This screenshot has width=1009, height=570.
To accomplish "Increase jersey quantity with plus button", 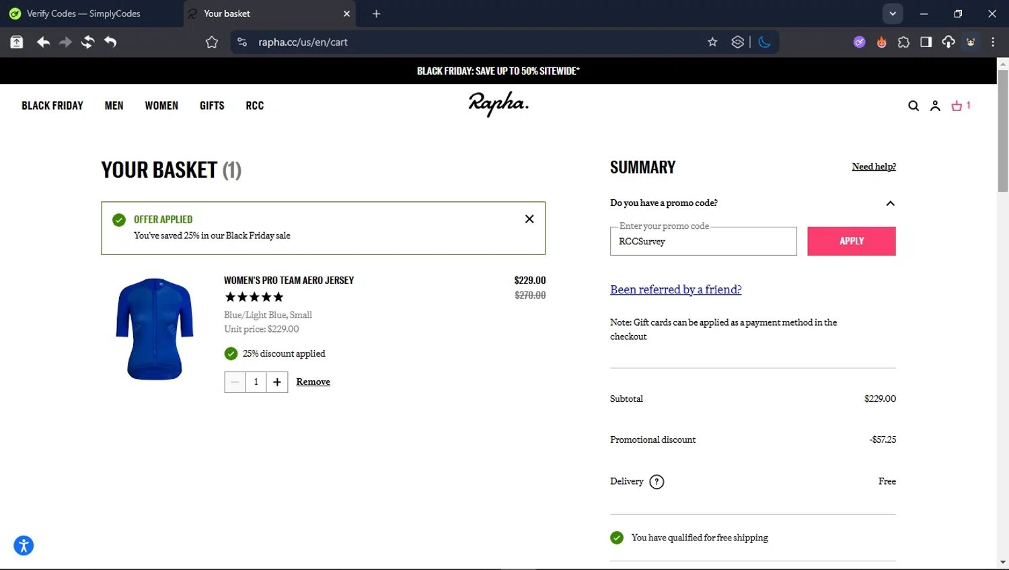I will [277, 382].
